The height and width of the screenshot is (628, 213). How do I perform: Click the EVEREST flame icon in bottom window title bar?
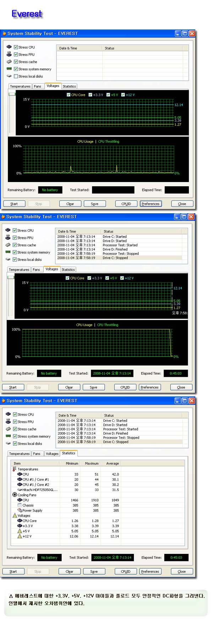coord(4,401)
